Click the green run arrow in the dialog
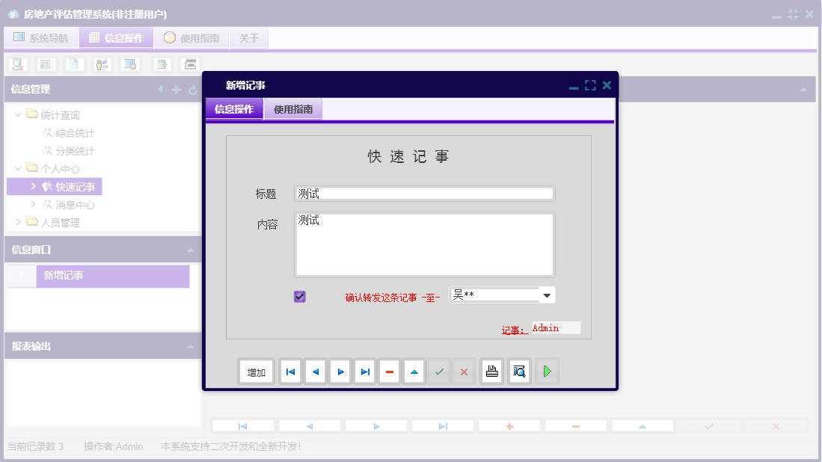 (547, 371)
